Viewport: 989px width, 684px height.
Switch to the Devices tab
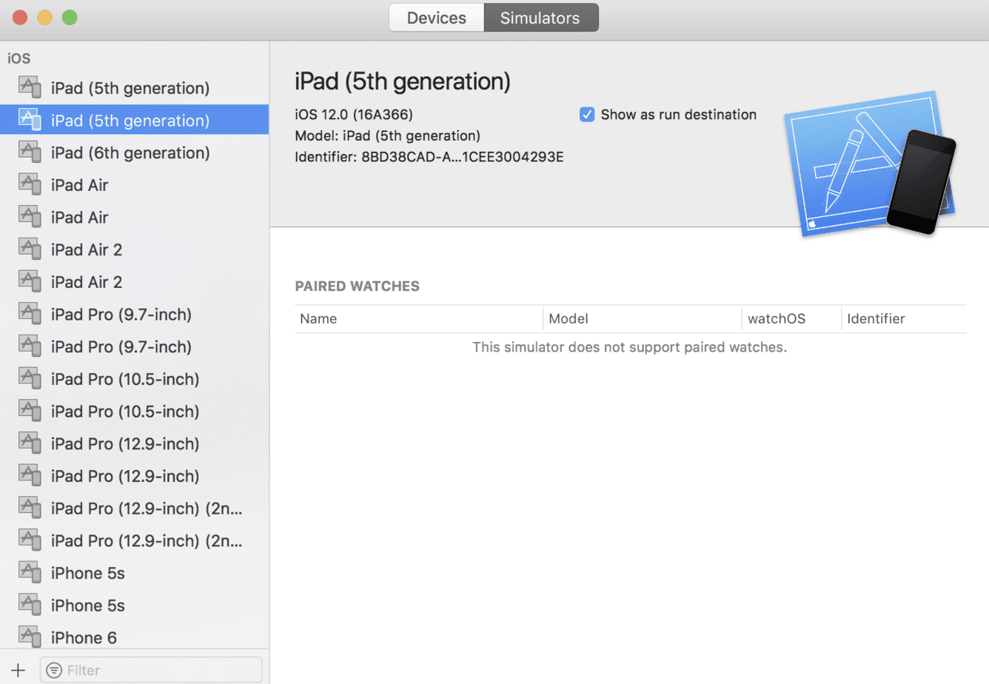pyautogui.click(x=437, y=18)
